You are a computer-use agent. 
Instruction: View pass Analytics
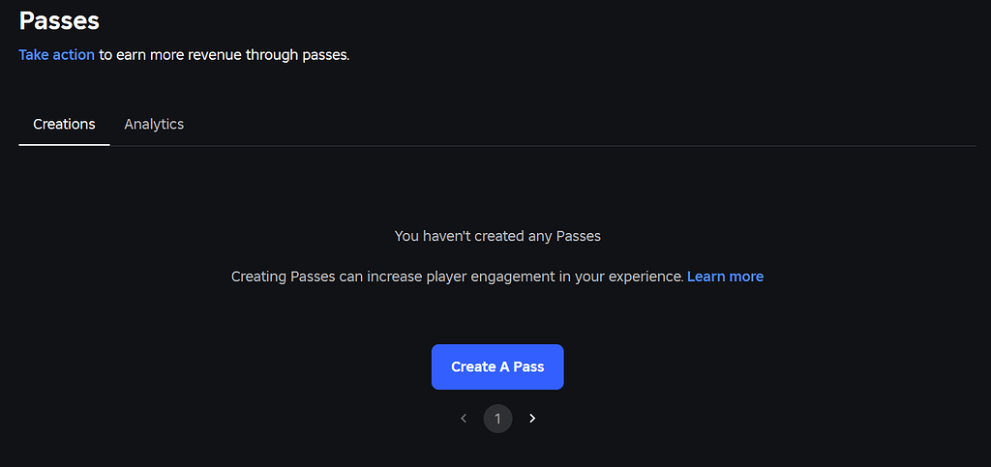pyautogui.click(x=154, y=125)
